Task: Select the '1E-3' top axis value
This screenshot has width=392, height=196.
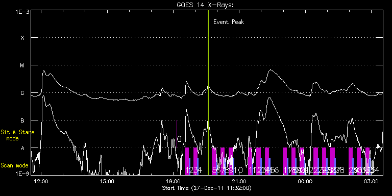Action: 22,12
